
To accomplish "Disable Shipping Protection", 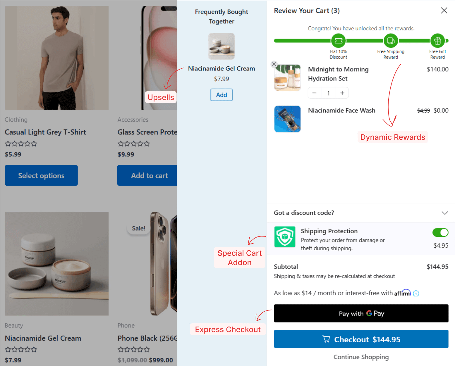I will 440,232.
